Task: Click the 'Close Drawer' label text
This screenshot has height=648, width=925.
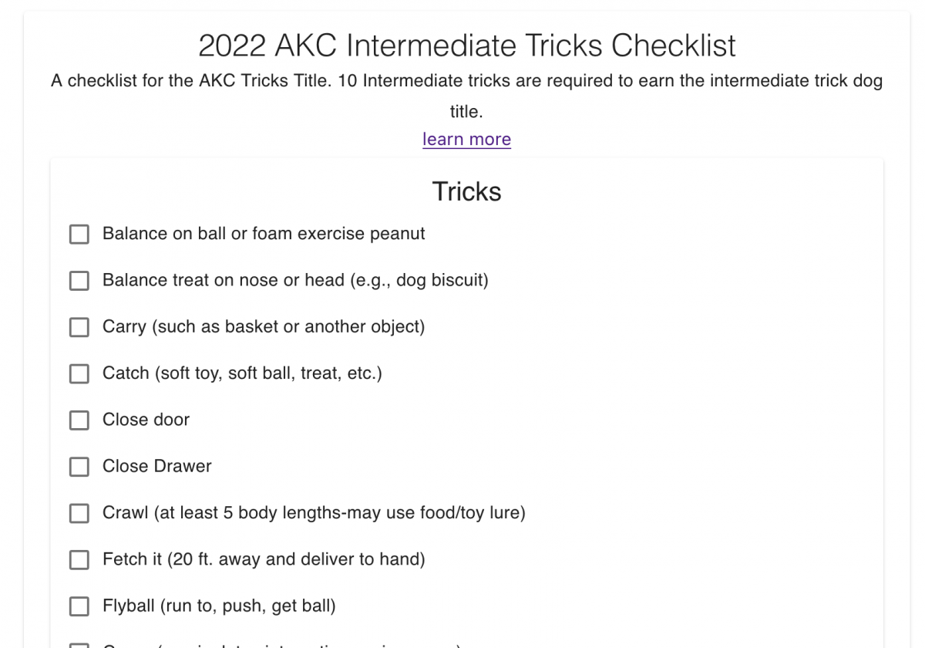Action: tap(157, 466)
